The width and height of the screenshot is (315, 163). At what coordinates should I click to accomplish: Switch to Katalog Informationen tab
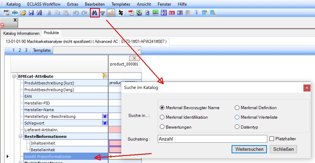tap(21, 33)
